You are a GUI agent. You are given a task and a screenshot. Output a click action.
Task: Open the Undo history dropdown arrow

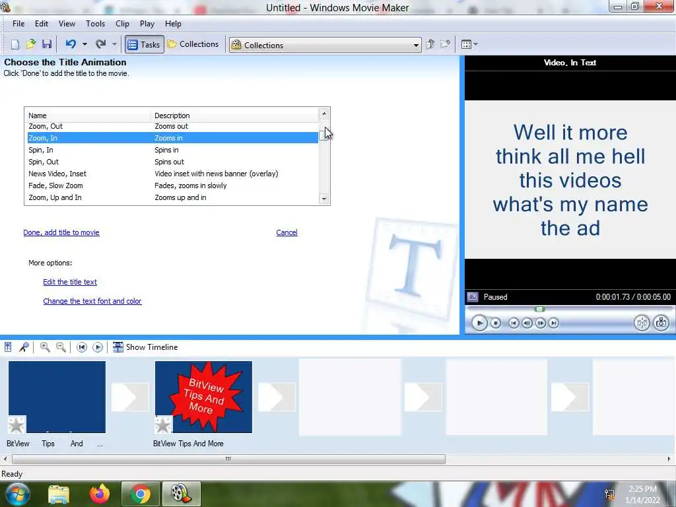84,44
